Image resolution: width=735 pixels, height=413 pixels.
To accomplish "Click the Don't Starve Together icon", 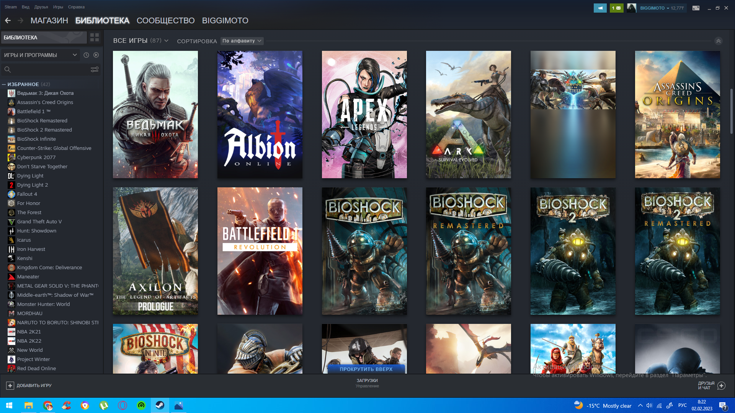I will [11, 166].
